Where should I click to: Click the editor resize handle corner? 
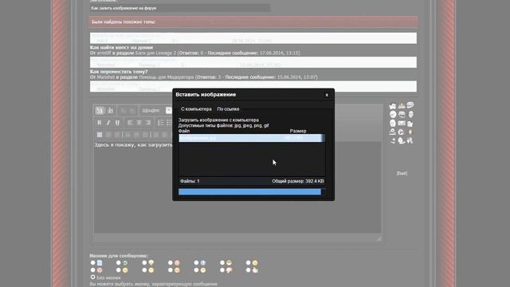click(379, 239)
